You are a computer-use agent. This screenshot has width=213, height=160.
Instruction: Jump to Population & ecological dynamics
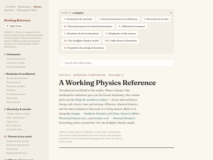point(84,48)
